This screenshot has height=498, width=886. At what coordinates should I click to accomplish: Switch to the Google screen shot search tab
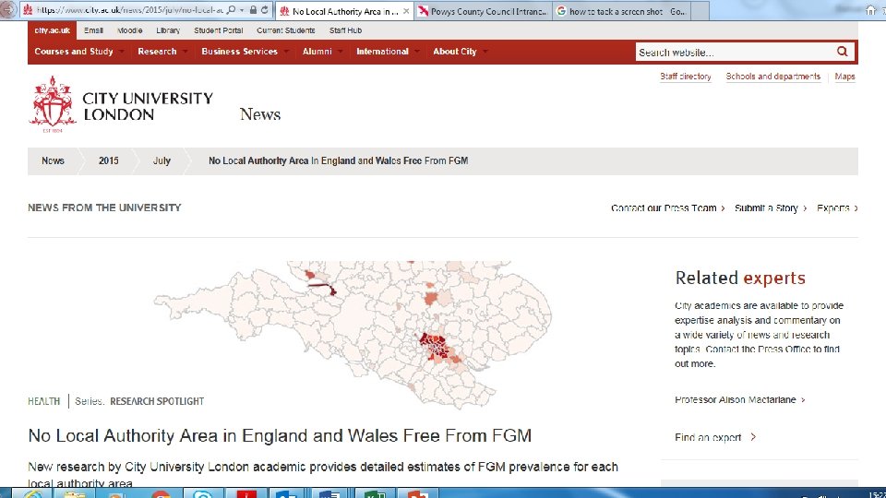[x=621, y=11]
